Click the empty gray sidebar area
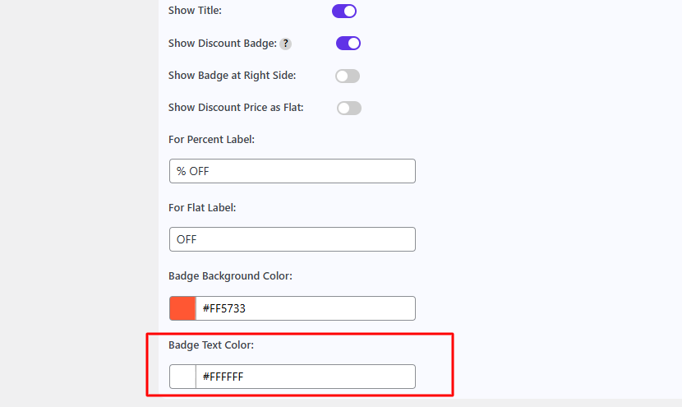 (79, 203)
